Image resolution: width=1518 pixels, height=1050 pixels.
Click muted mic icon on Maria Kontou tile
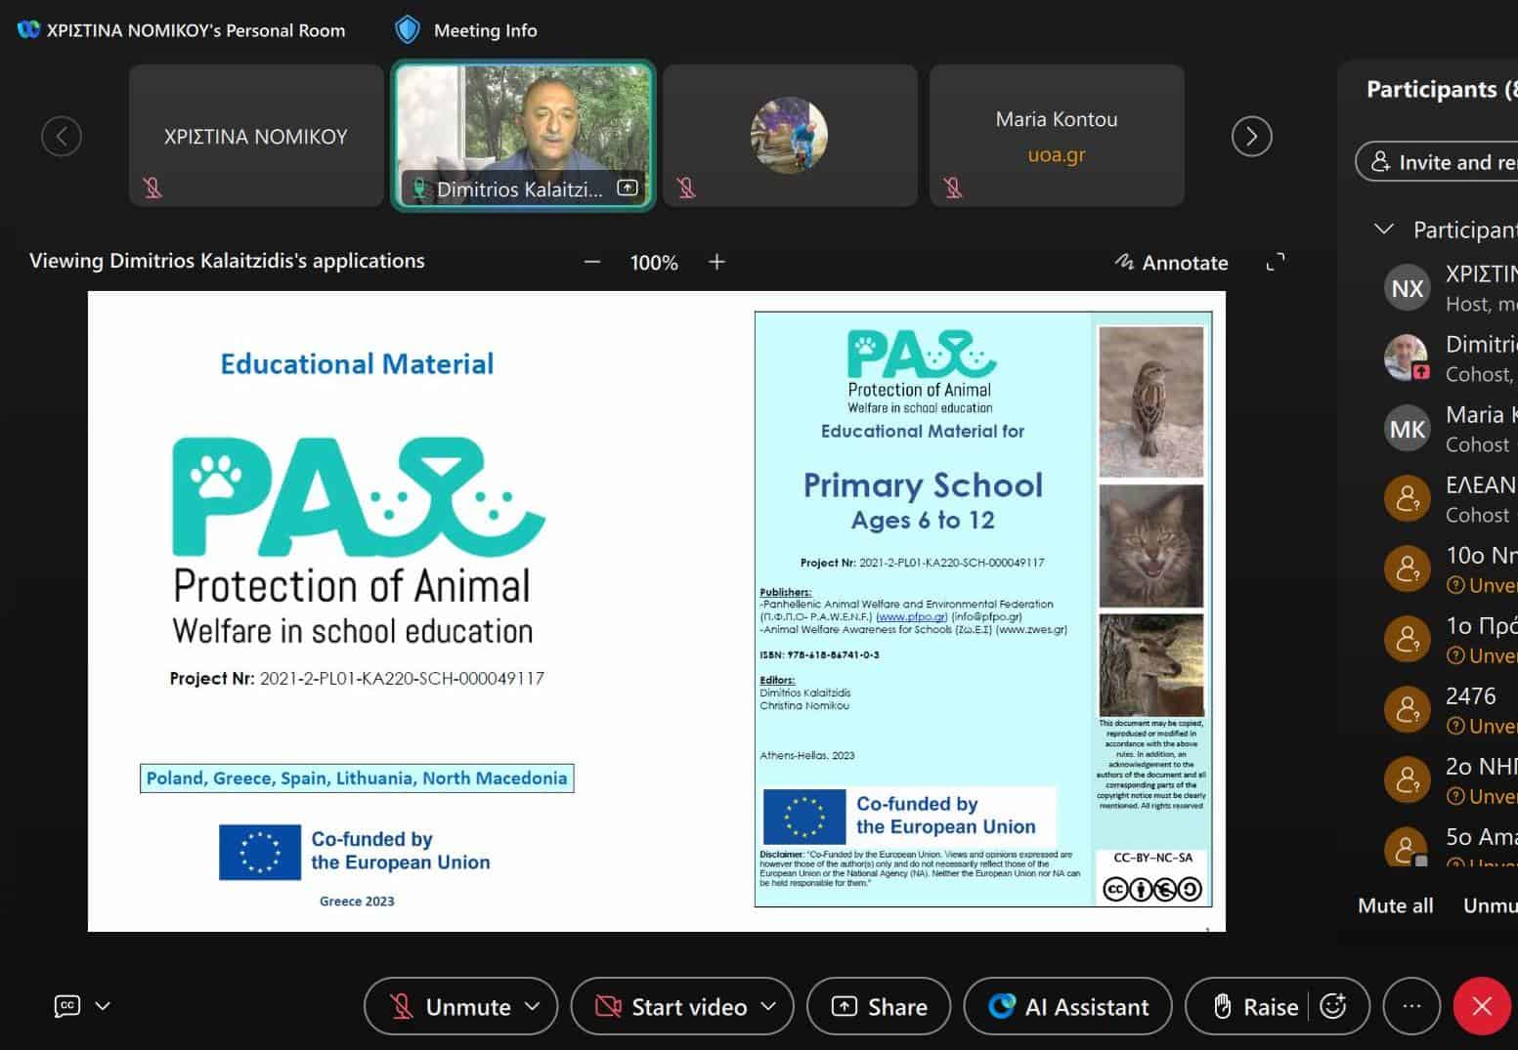(953, 187)
